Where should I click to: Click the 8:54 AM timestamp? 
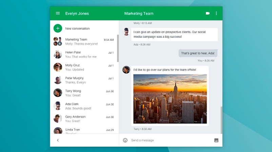(109, 40)
